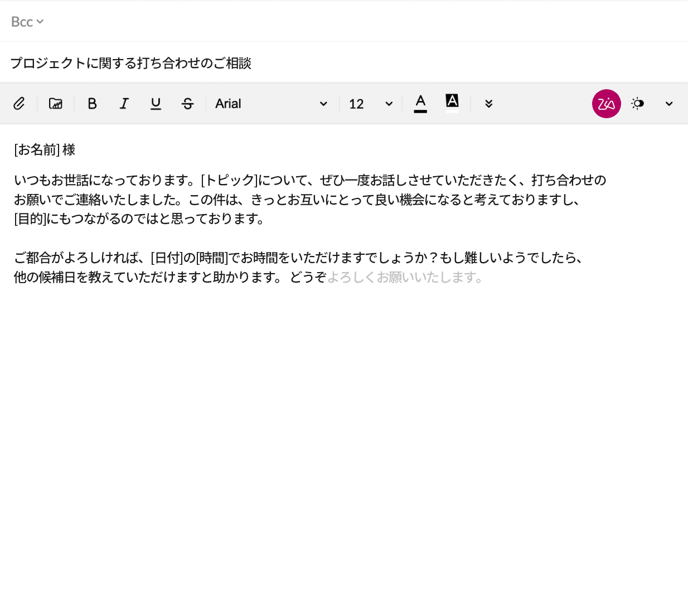Image resolution: width=688 pixels, height=591 pixels.
Task: Attach a file with the paperclip icon
Action: click(19, 104)
